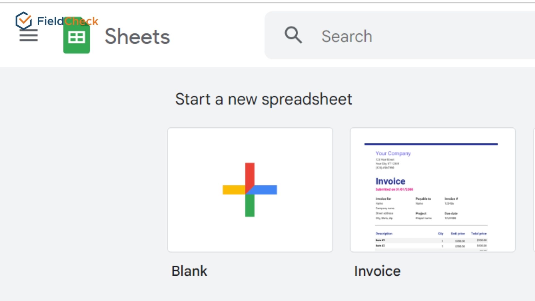Click the Sheets title text
Viewport: 535px width, 301px height.
(137, 36)
